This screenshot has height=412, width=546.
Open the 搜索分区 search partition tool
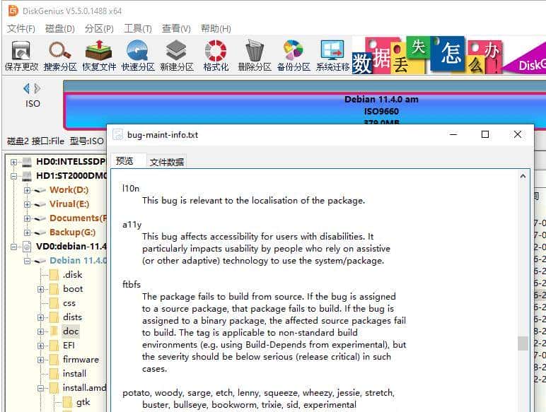[60, 56]
